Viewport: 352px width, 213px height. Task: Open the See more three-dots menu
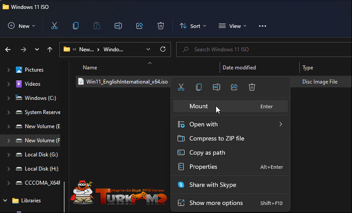[x=262, y=26]
